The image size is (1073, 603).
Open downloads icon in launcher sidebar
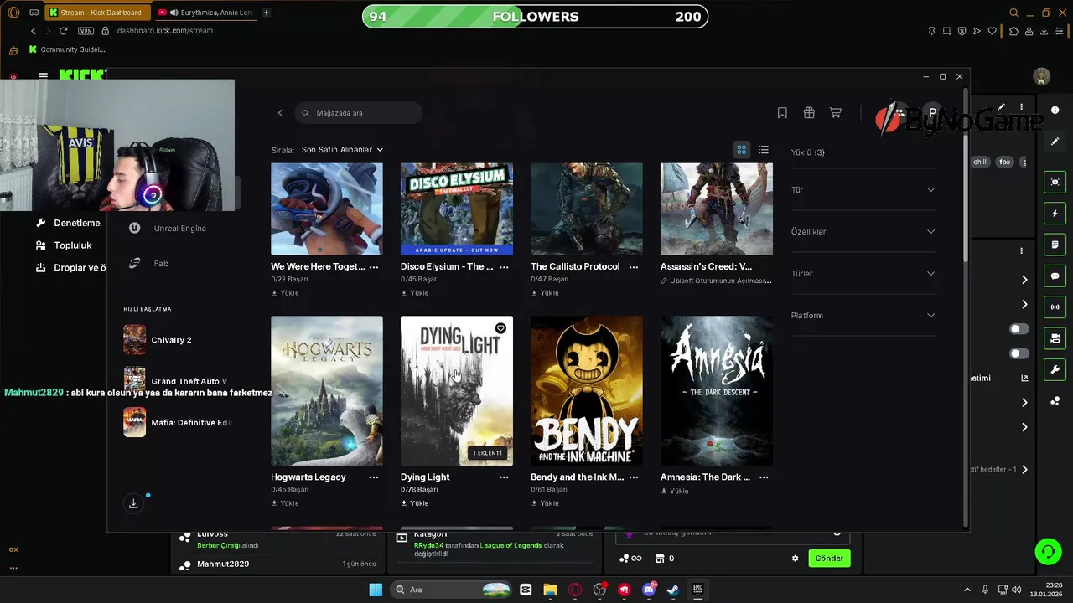point(133,503)
